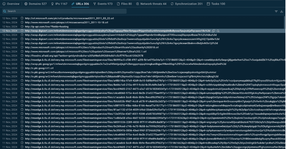
Task: Open the Tasks 100 tab
Action: 216,4
